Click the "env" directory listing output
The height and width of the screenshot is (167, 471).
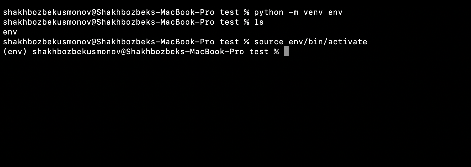point(10,32)
